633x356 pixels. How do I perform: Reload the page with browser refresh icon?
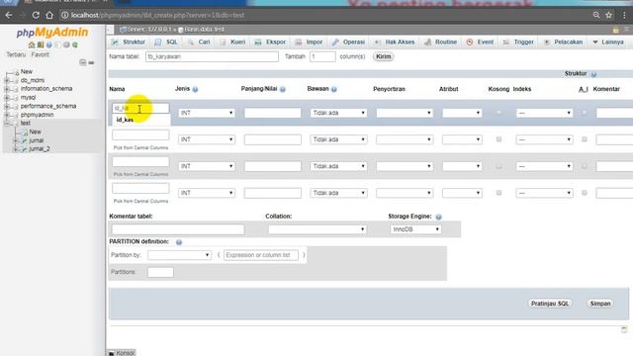click(x=36, y=16)
